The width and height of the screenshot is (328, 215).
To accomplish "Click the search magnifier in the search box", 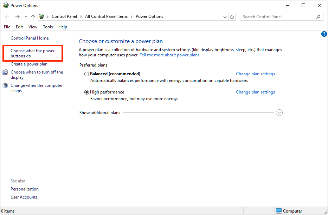I will tap(318, 16).
